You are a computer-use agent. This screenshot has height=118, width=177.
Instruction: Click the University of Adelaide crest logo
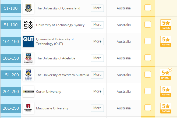coord(28,58)
